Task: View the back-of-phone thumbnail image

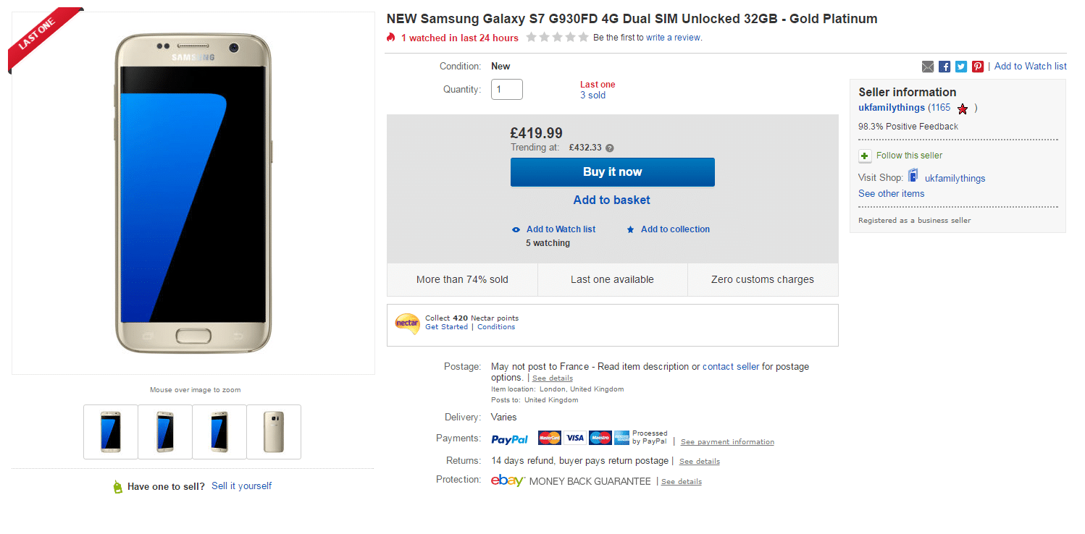Action: (274, 432)
